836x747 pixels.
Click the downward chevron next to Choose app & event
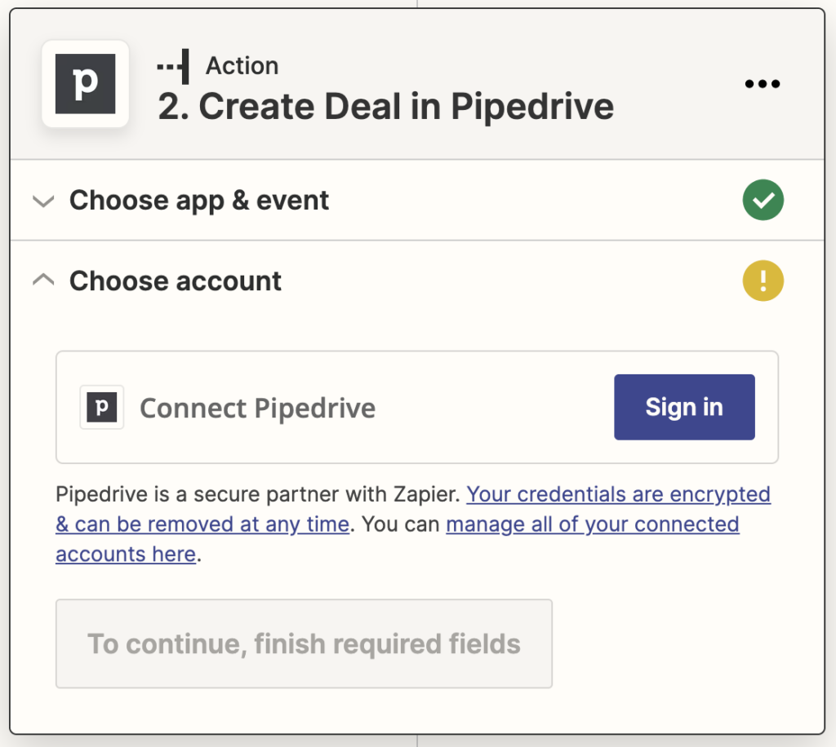pyautogui.click(x=43, y=201)
